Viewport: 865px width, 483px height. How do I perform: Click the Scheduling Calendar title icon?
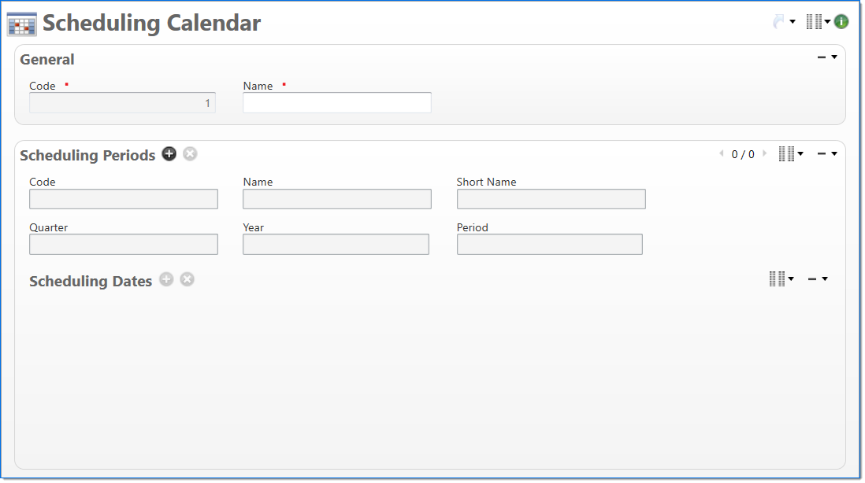(x=22, y=24)
